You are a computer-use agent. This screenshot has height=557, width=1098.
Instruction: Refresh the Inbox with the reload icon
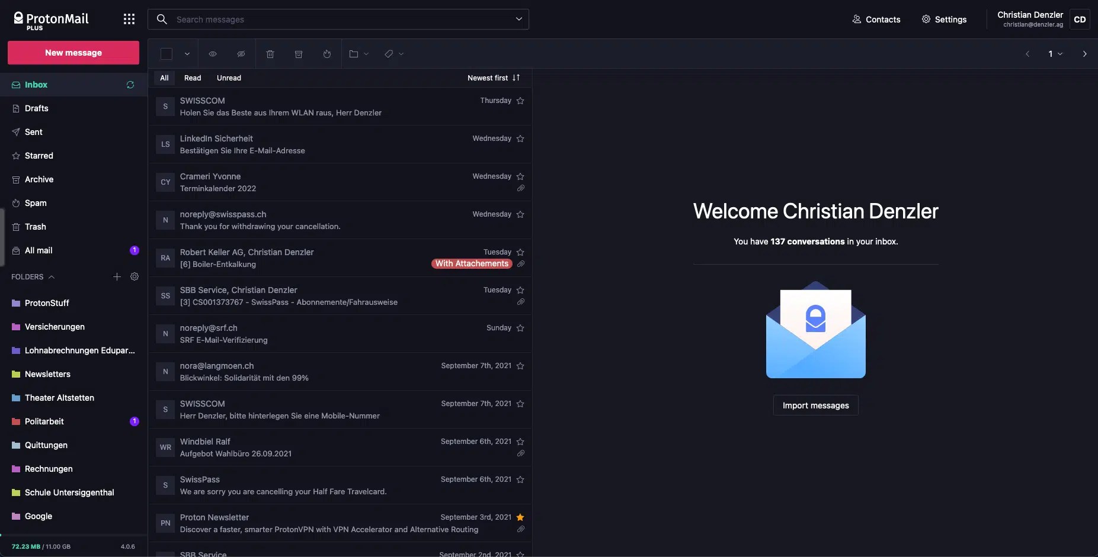130,85
